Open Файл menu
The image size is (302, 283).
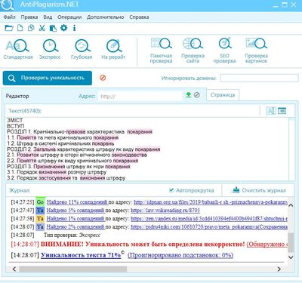(10, 17)
